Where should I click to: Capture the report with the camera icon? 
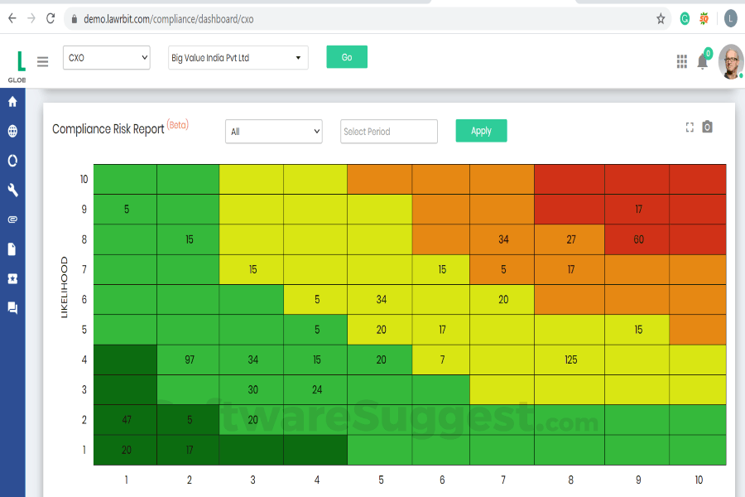[x=708, y=127]
